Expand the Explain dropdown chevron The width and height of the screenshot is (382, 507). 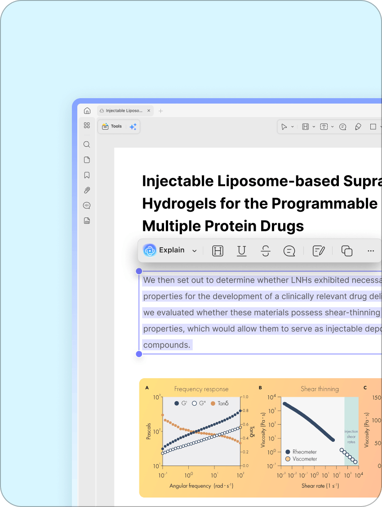(195, 251)
